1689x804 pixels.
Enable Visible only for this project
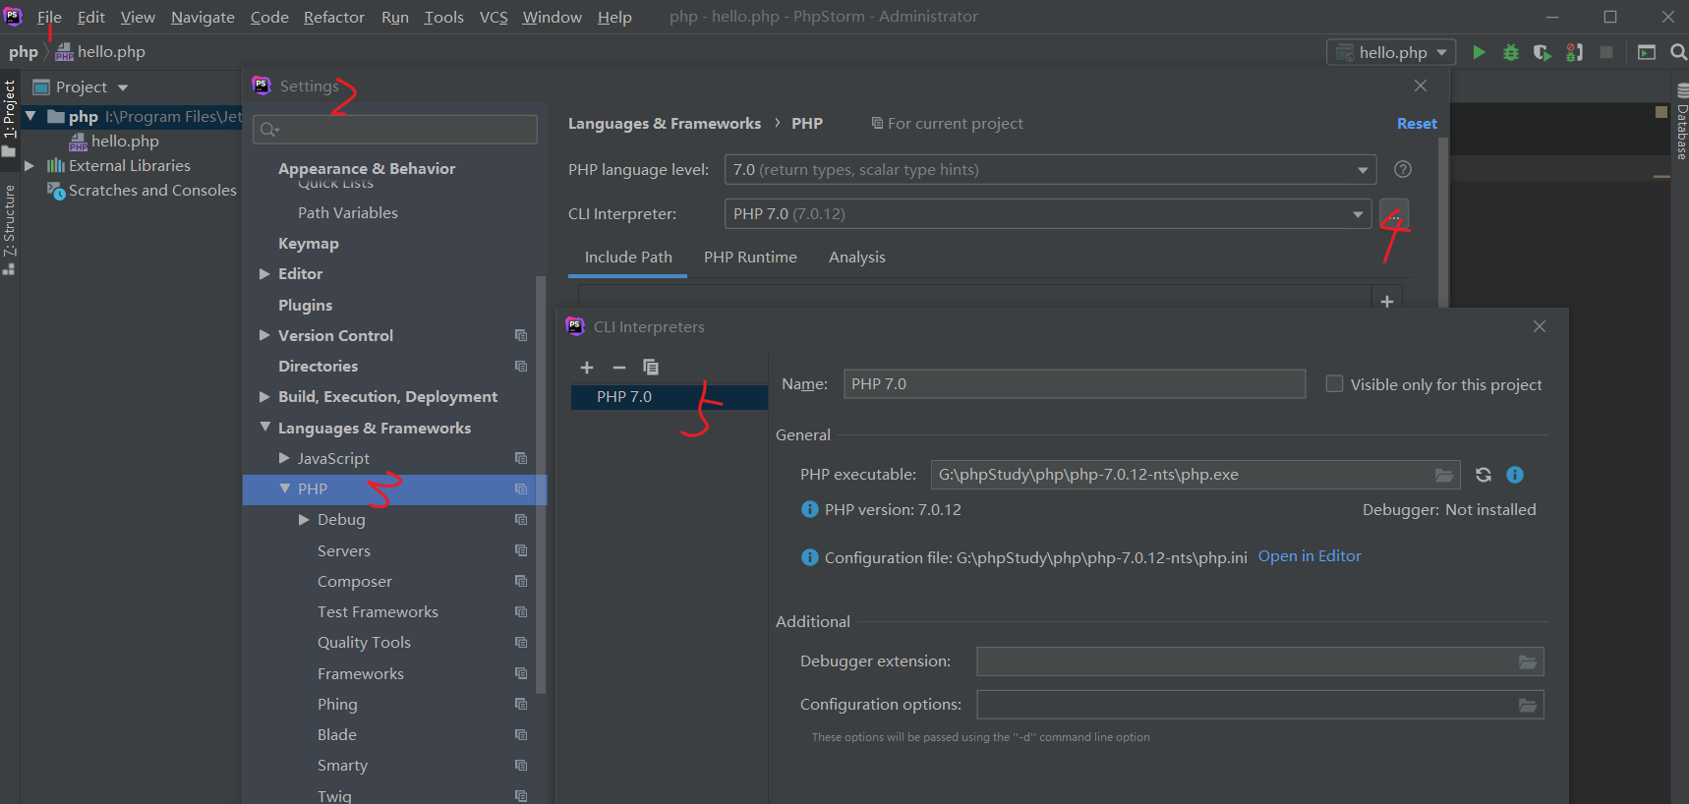point(1334,384)
